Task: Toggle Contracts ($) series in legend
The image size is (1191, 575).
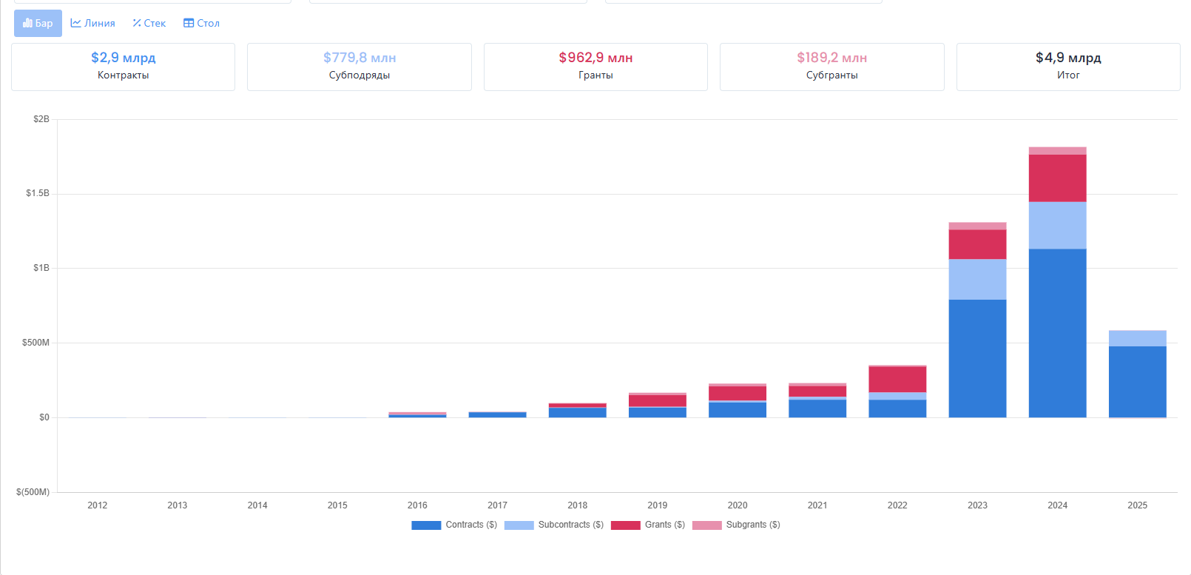Action: tap(454, 525)
